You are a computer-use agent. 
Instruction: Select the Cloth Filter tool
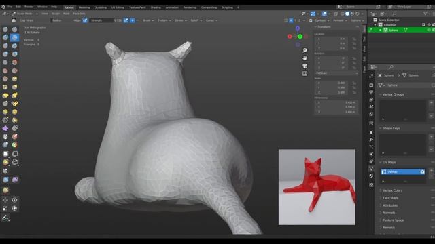(15, 180)
